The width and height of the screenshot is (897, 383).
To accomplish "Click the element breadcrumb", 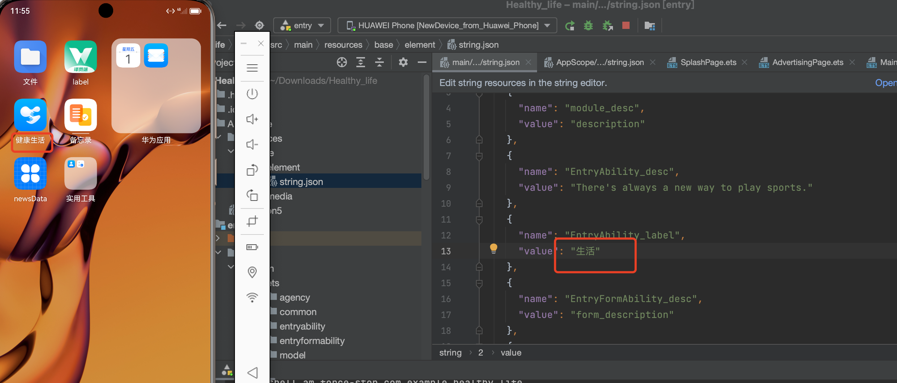I will (420, 45).
